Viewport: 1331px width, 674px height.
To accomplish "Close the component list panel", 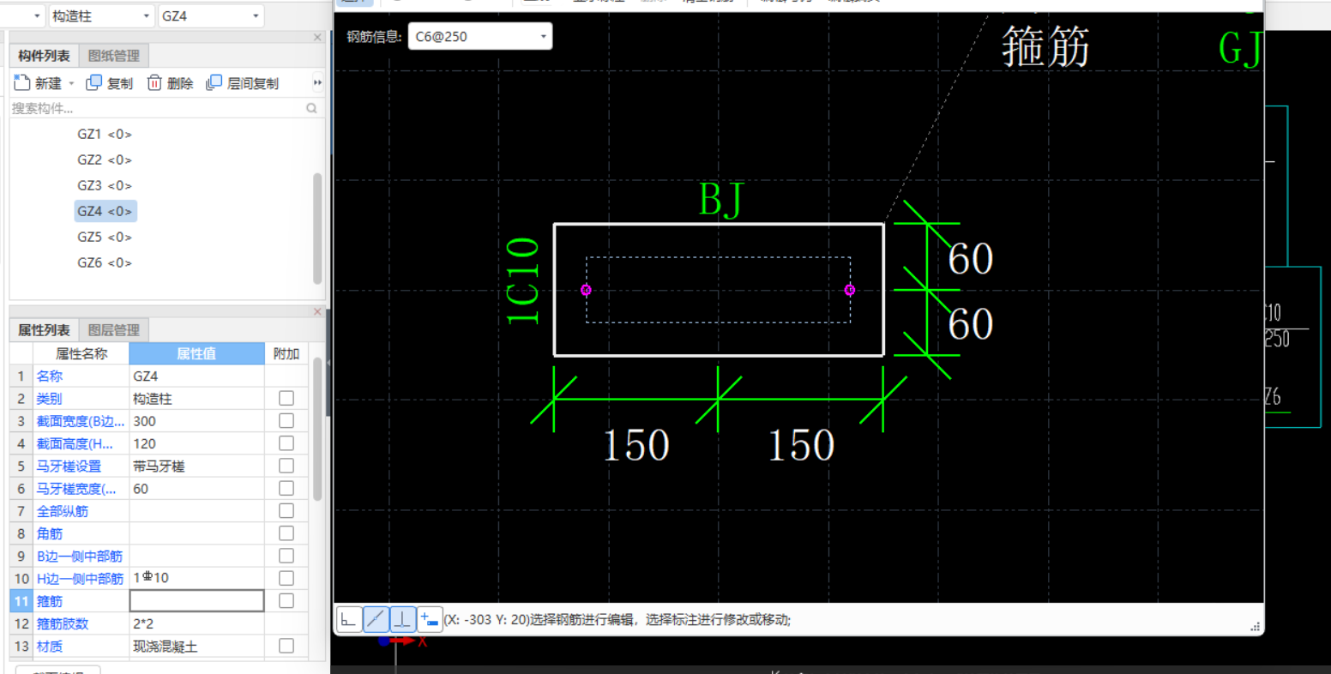I will [317, 37].
